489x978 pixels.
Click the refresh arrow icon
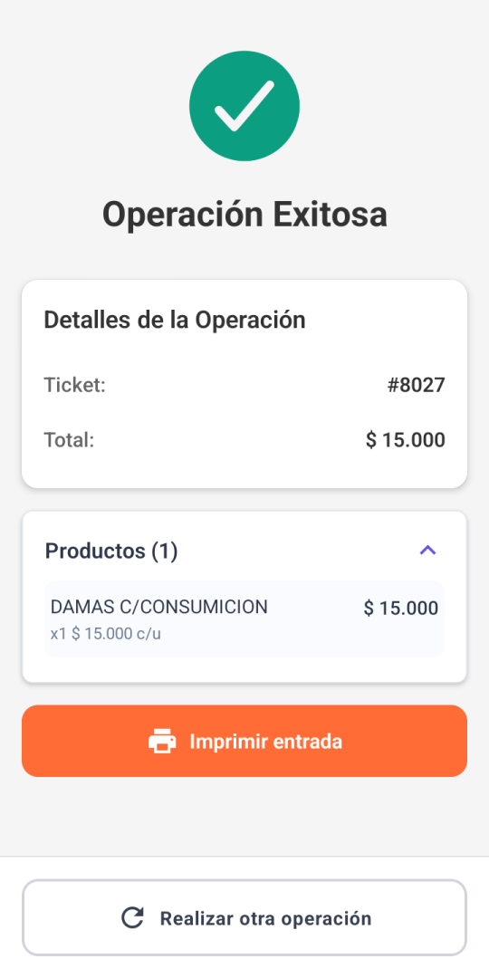pos(132,918)
